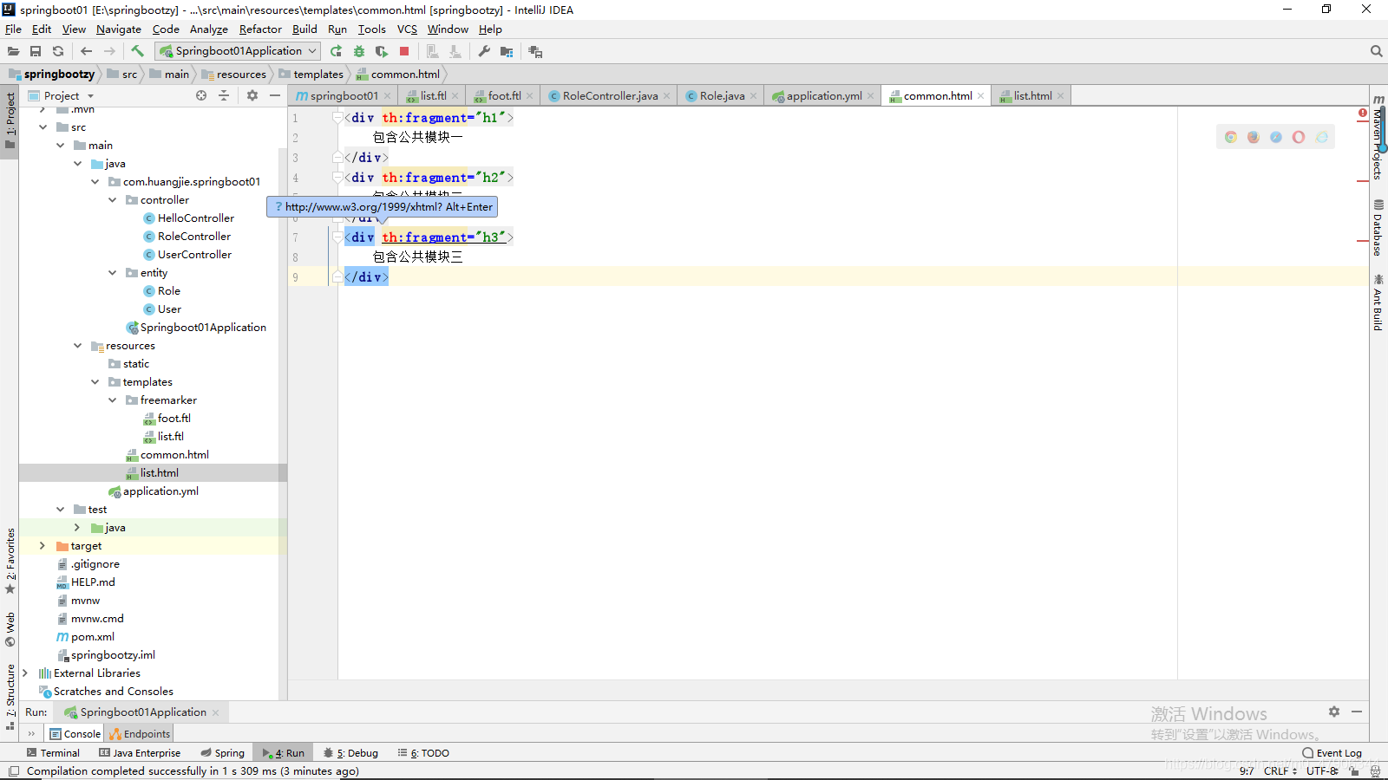Collapse the src folder in tree
The height and width of the screenshot is (780, 1388).
point(43,127)
